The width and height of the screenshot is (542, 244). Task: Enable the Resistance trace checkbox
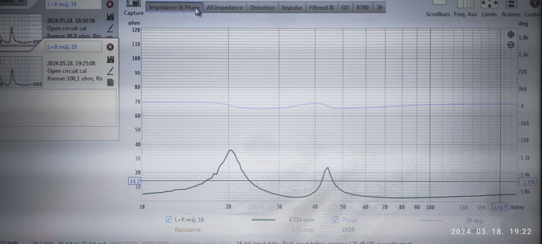(169, 229)
